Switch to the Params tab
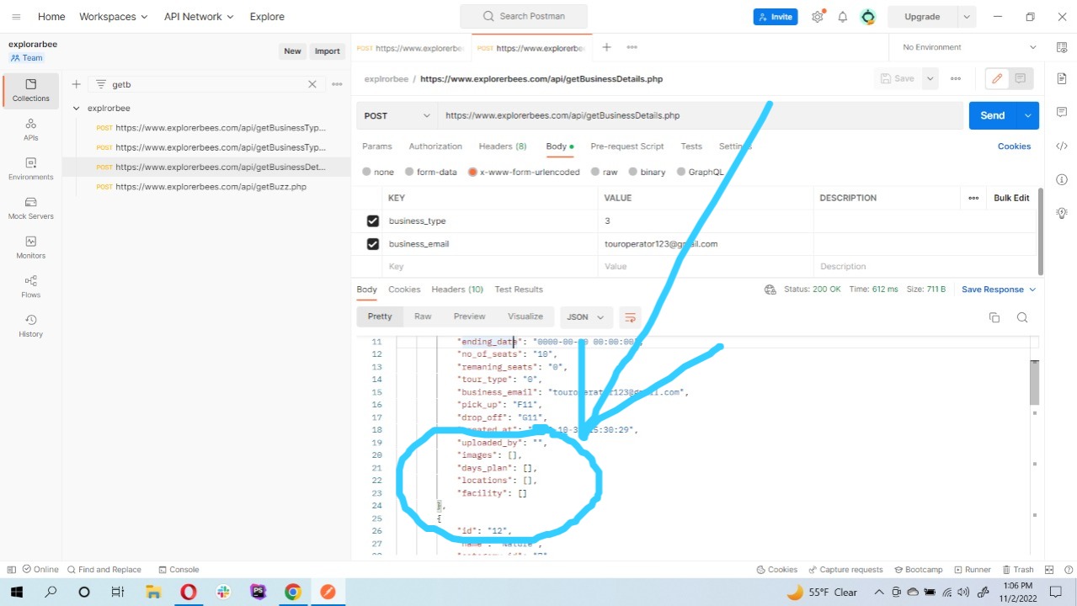 (x=377, y=146)
